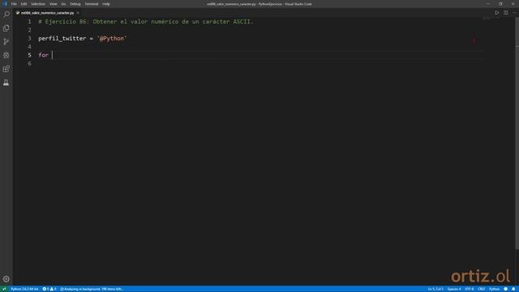Image resolution: width=519 pixels, height=292 pixels.
Task: Click the VS Code logo icon
Action: [4, 4]
